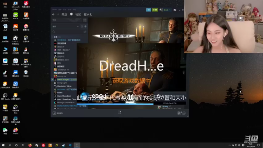Click the recent-activity clock filter icon
263x148 pixels.
[82, 27]
